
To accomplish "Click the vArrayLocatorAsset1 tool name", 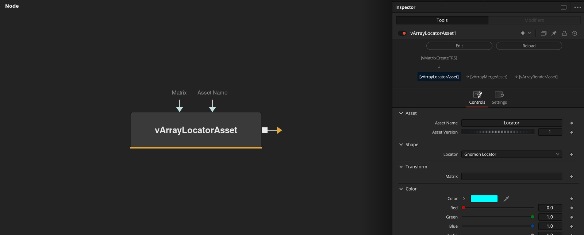I will pyautogui.click(x=433, y=33).
